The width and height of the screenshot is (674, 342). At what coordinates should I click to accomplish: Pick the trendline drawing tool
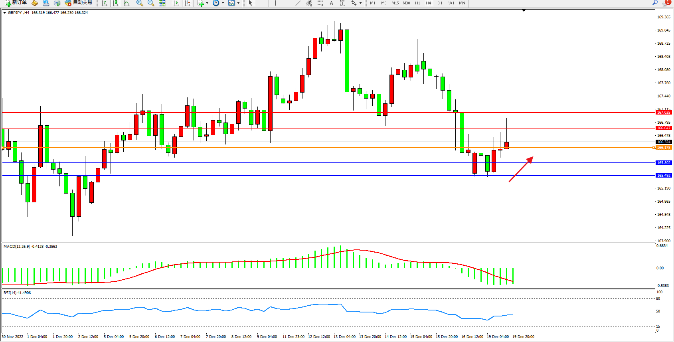[298, 3]
